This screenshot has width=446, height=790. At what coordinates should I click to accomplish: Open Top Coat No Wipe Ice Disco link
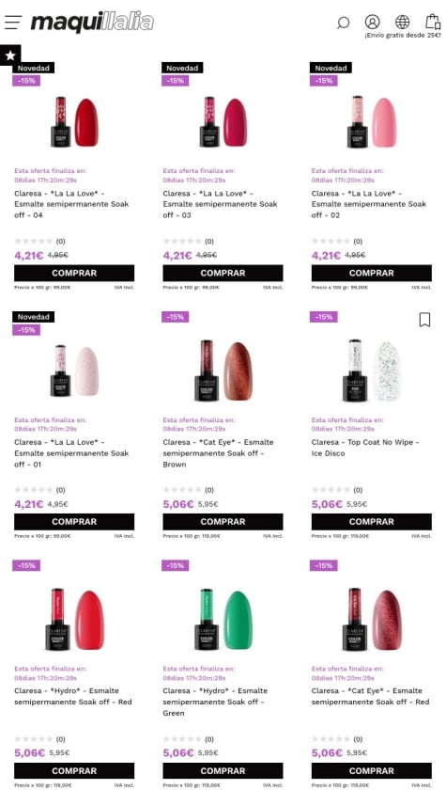[365, 448]
